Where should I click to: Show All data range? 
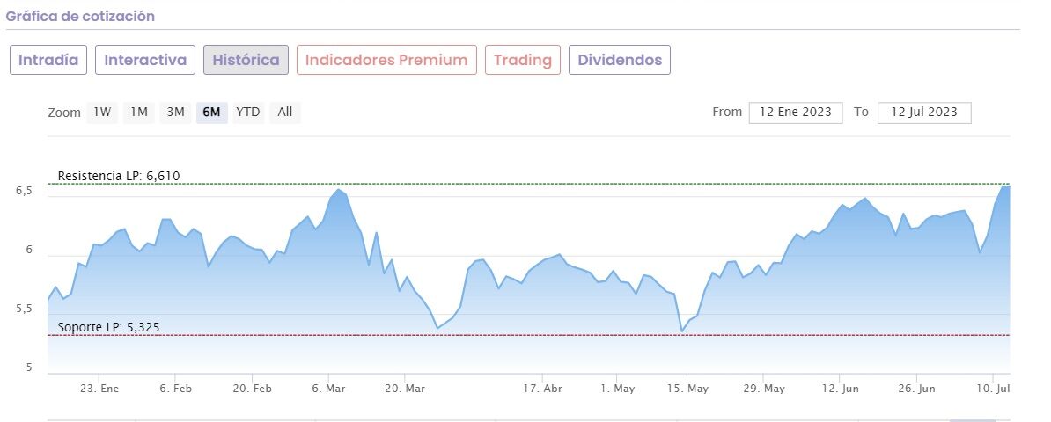click(285, 113)
